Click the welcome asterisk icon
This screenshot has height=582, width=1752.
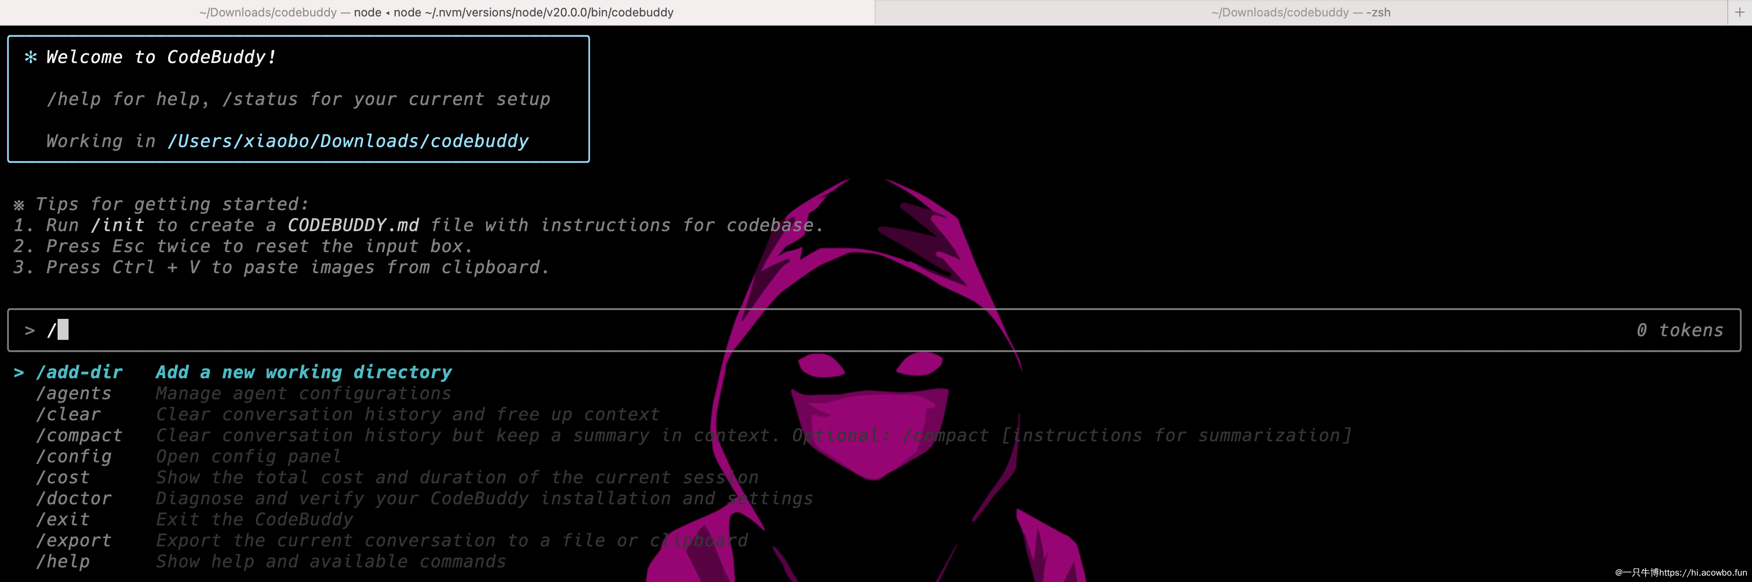(x=31, y=57)
